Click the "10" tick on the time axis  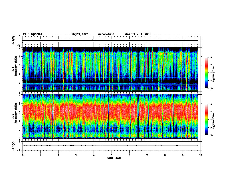click(201, 155)
